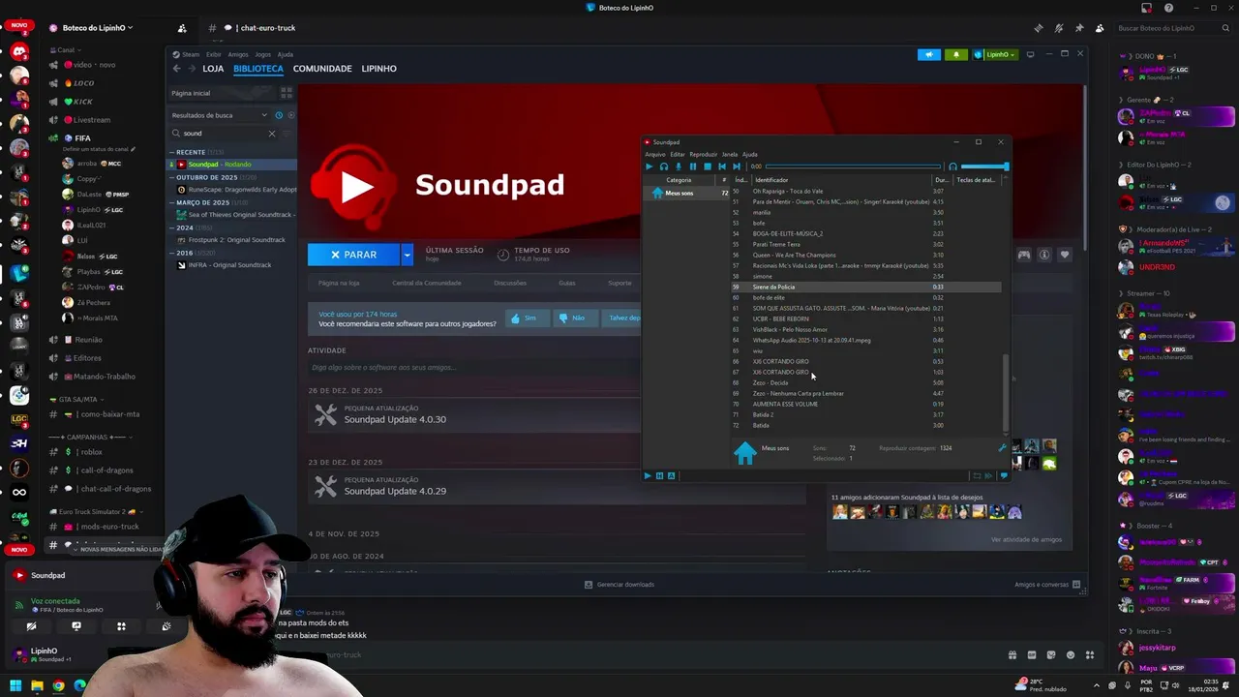
Task: Open LOJA tab in Steam
Action: point(213,69)
